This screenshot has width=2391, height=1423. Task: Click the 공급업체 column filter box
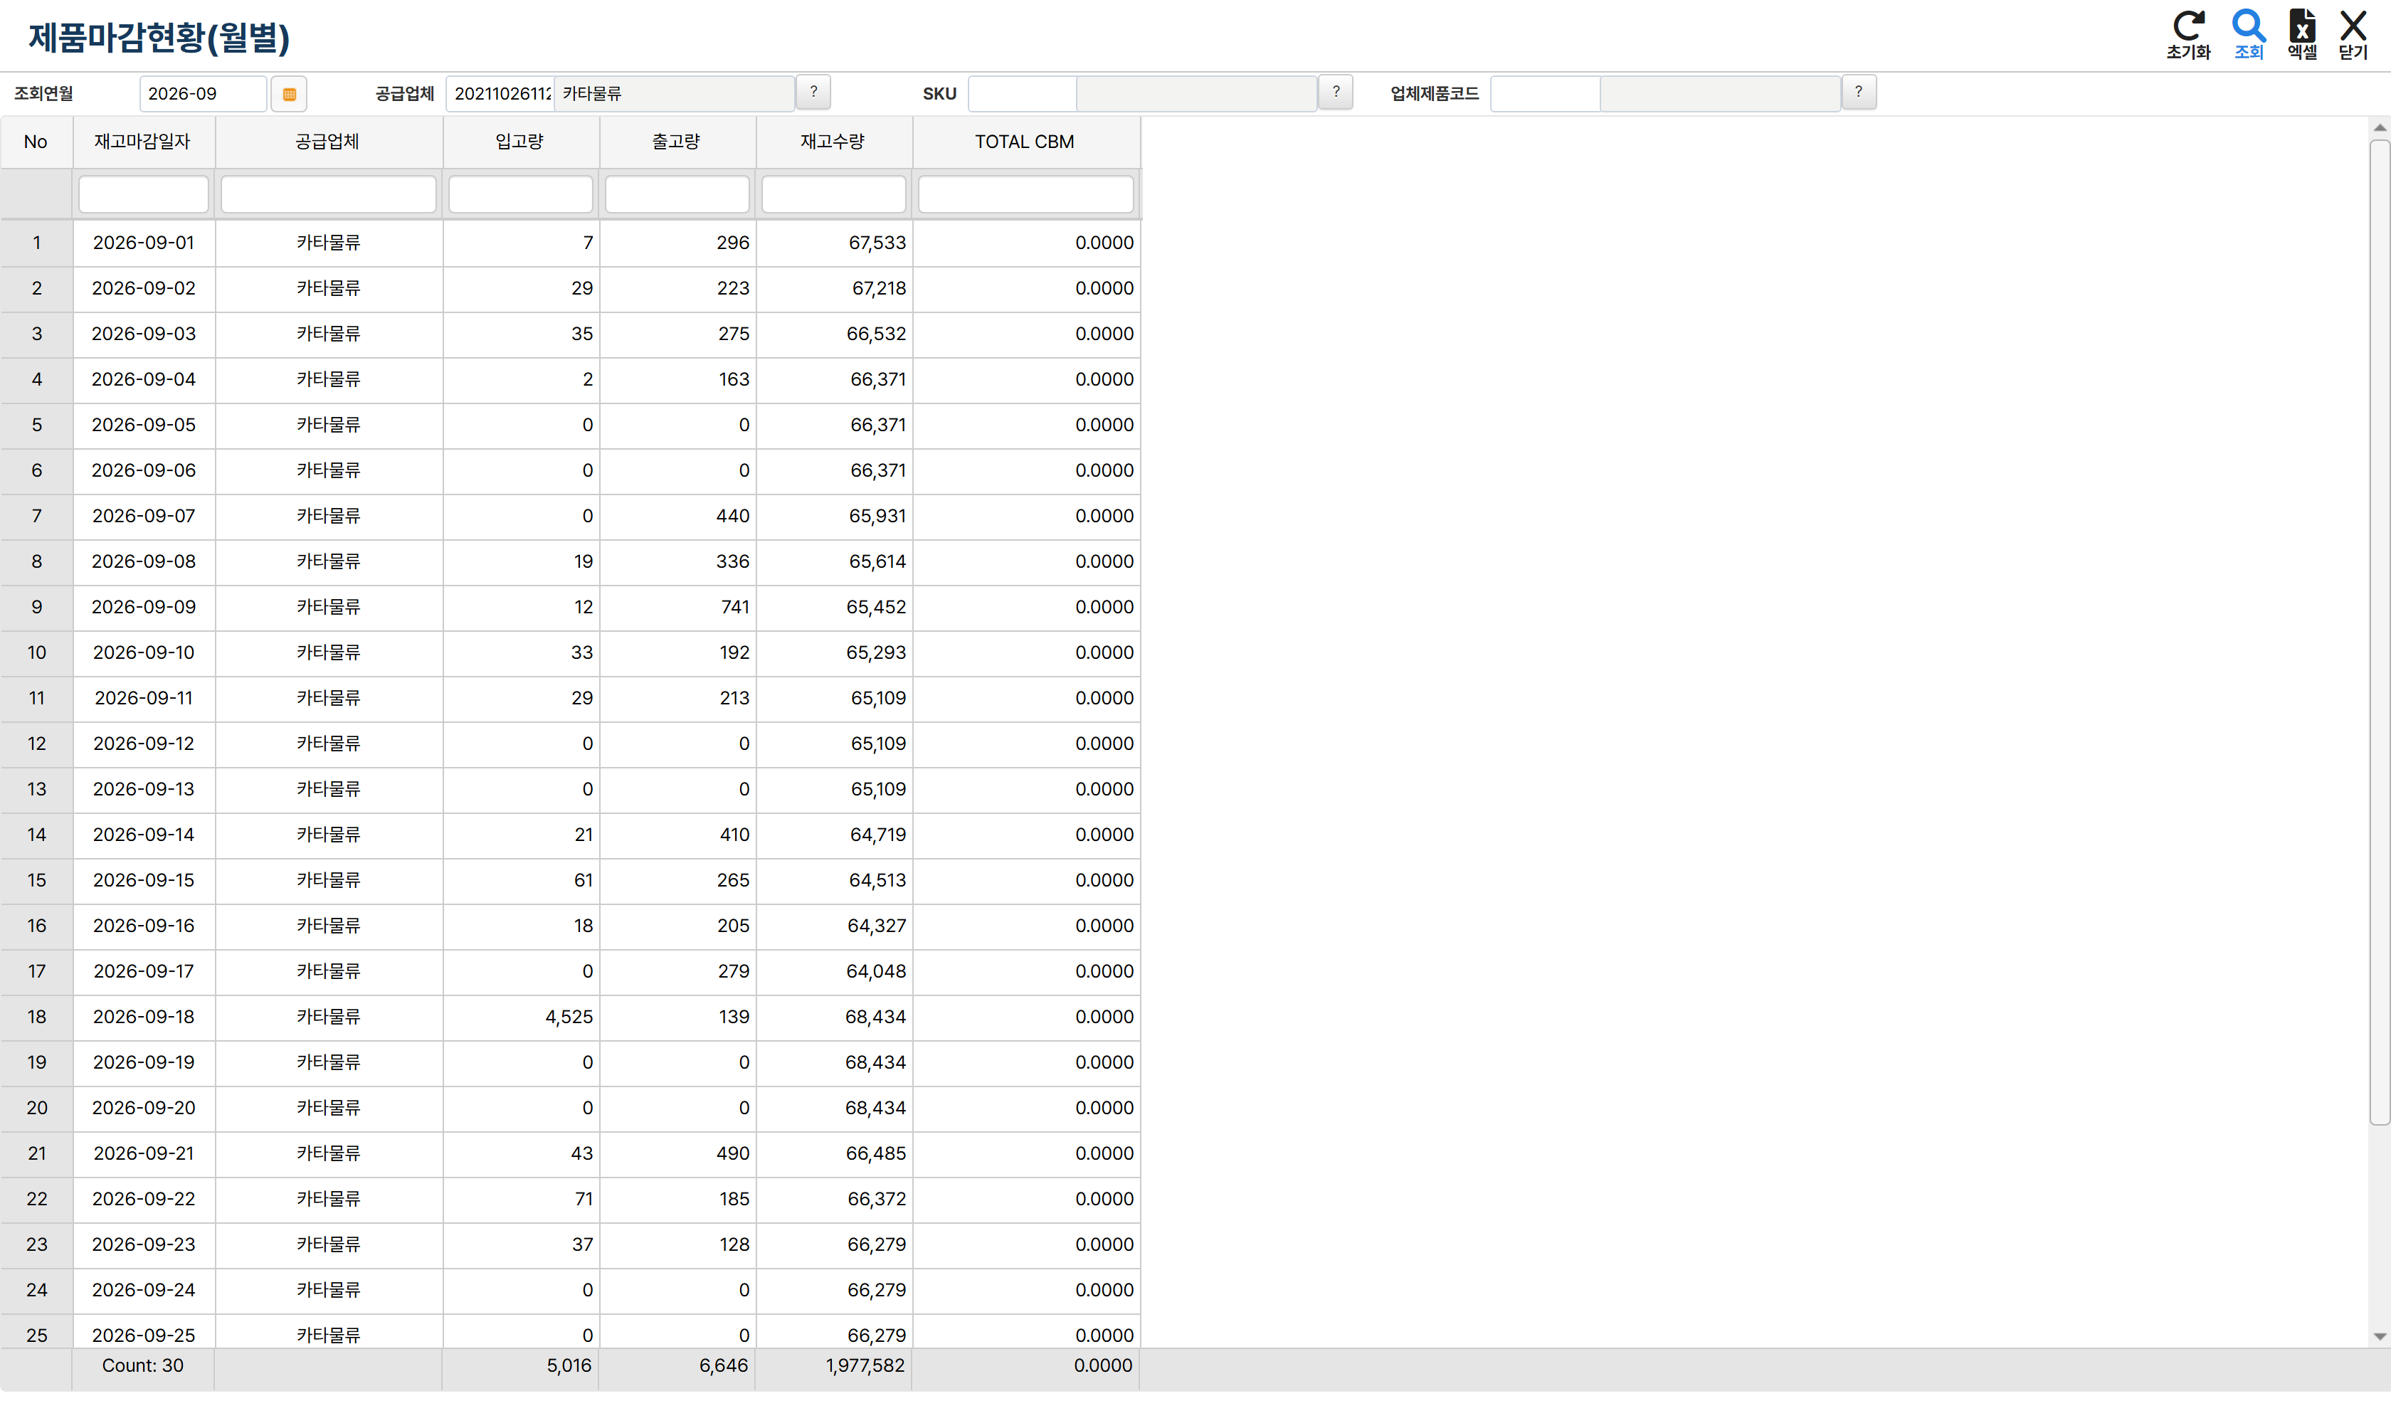point(329,195)
